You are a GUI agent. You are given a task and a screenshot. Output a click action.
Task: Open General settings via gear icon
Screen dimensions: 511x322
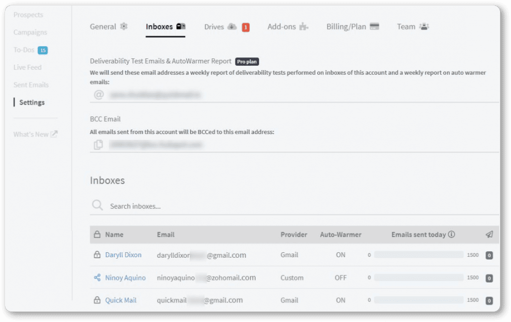125,26
